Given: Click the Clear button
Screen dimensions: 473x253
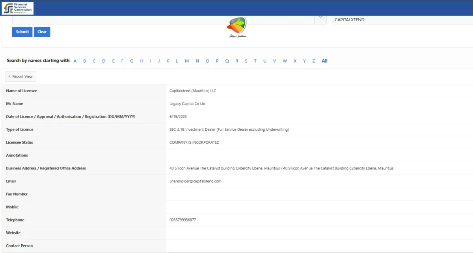Looking at the screenshot, I should tap(42, 32).
